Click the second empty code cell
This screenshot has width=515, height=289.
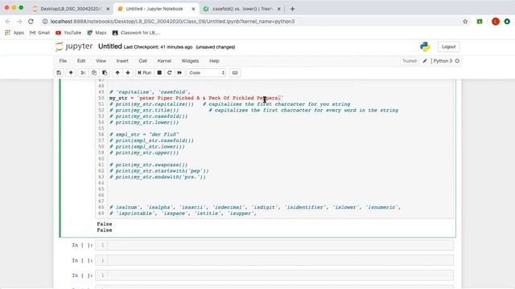click(x=274, y=260)
